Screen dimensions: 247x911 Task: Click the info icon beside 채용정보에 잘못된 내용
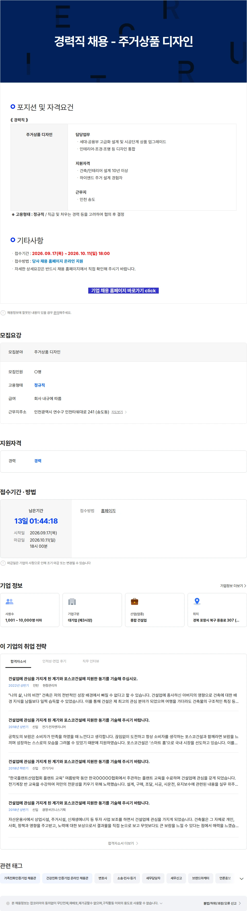(x=3, y=313)
